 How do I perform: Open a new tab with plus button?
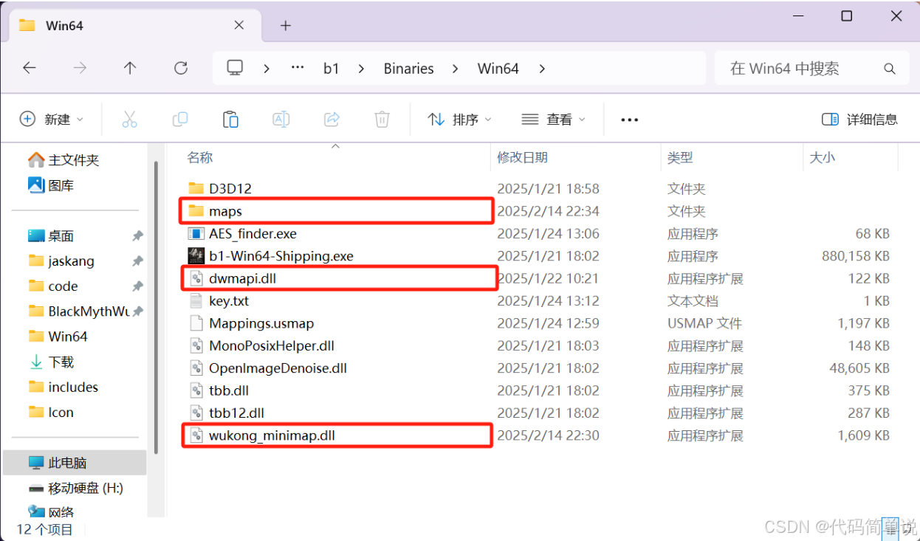[286, 25]
